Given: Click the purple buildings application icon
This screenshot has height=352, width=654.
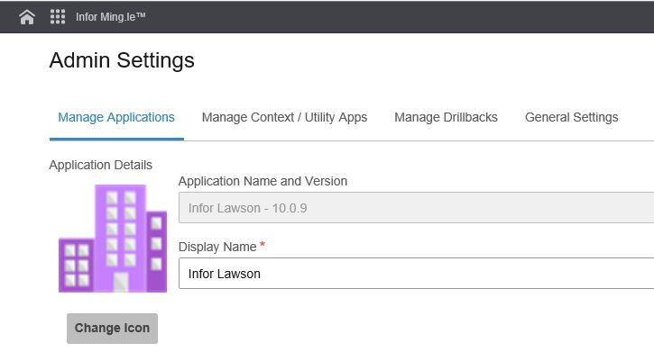Looking at the screenshot, I should [x=113, y=239].
